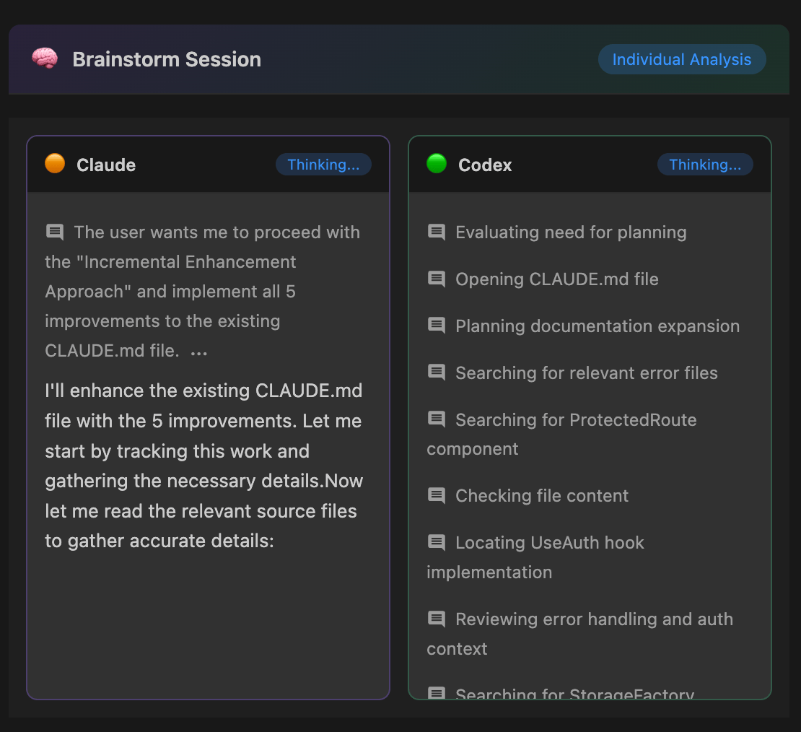The height and width of the screenshot is (732, 801).
Task: Click the brain icon beside Brainstorm Session
Action: [x=45, y=59]
